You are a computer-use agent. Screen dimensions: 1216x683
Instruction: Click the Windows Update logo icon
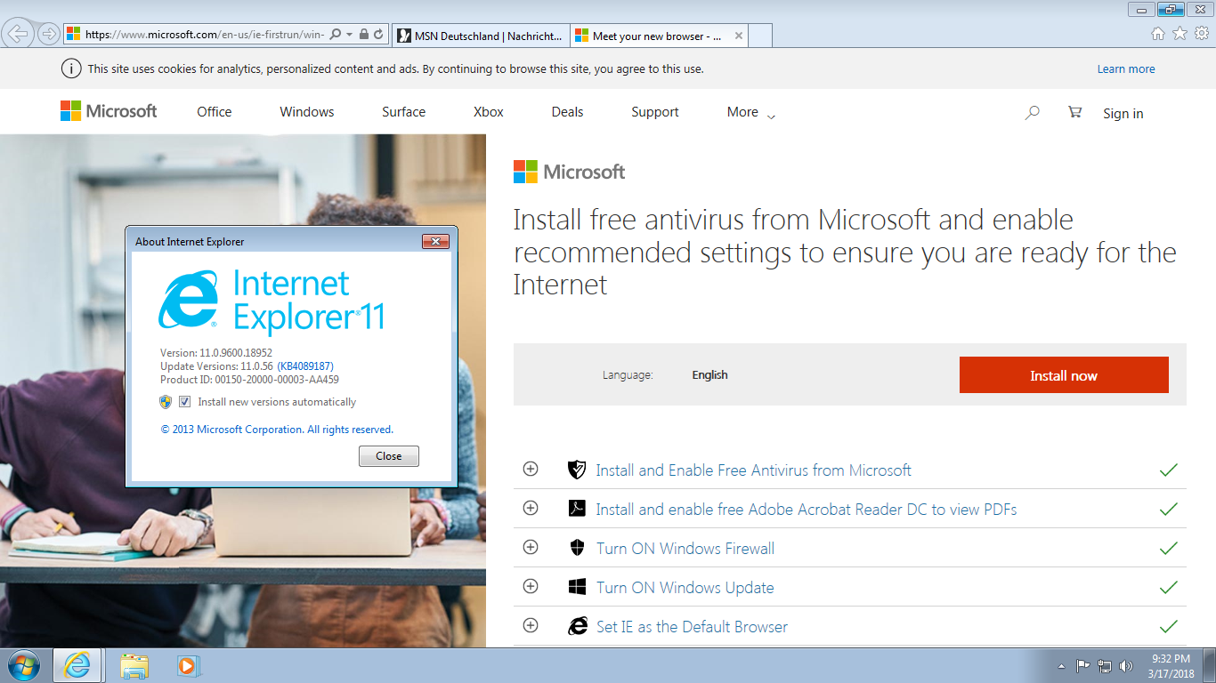click(577, 587)
